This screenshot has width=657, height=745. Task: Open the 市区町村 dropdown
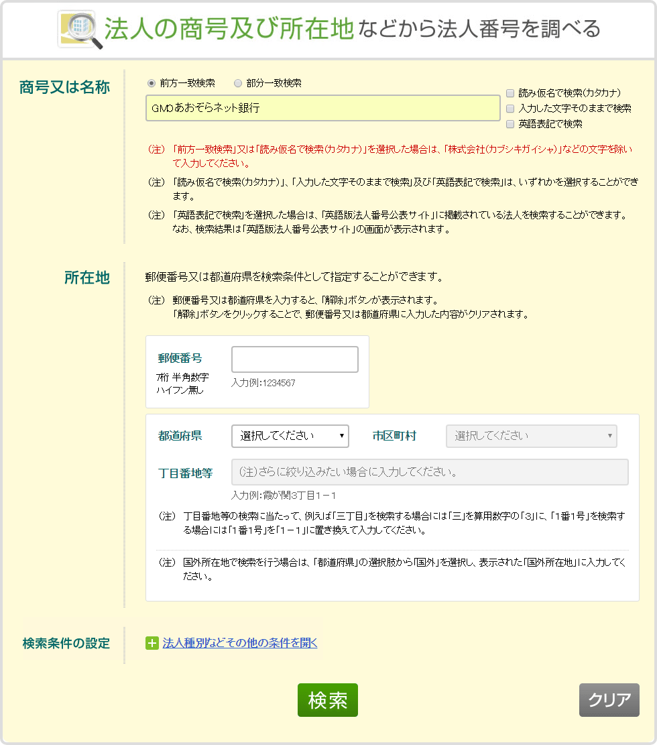[531, 436]
